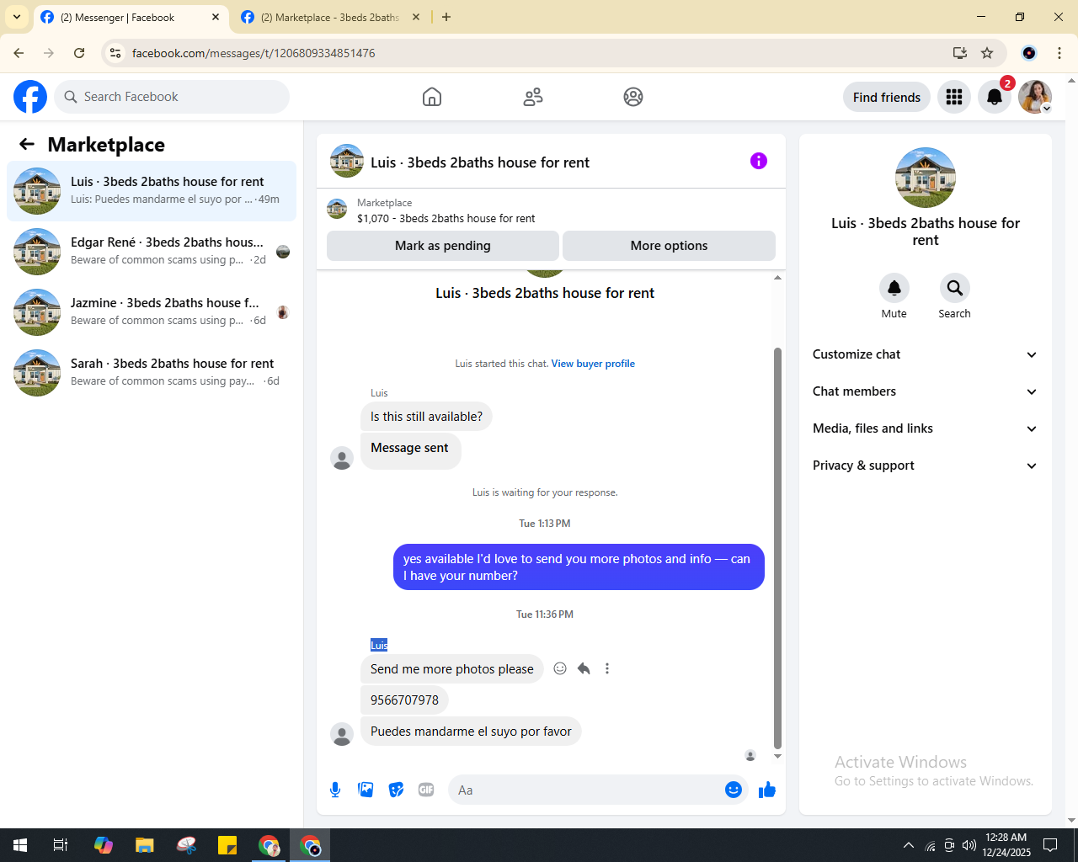Open Sarah conversation

click(152, 373)
